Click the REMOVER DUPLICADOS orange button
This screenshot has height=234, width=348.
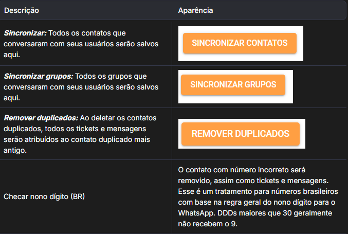click(240, 134)
